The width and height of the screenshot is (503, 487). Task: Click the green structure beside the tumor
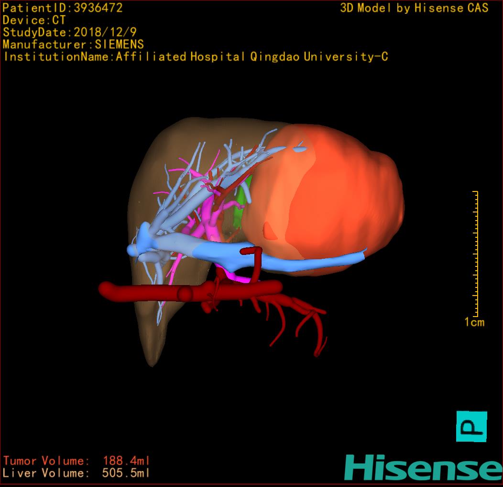click(x=242, y=204)
